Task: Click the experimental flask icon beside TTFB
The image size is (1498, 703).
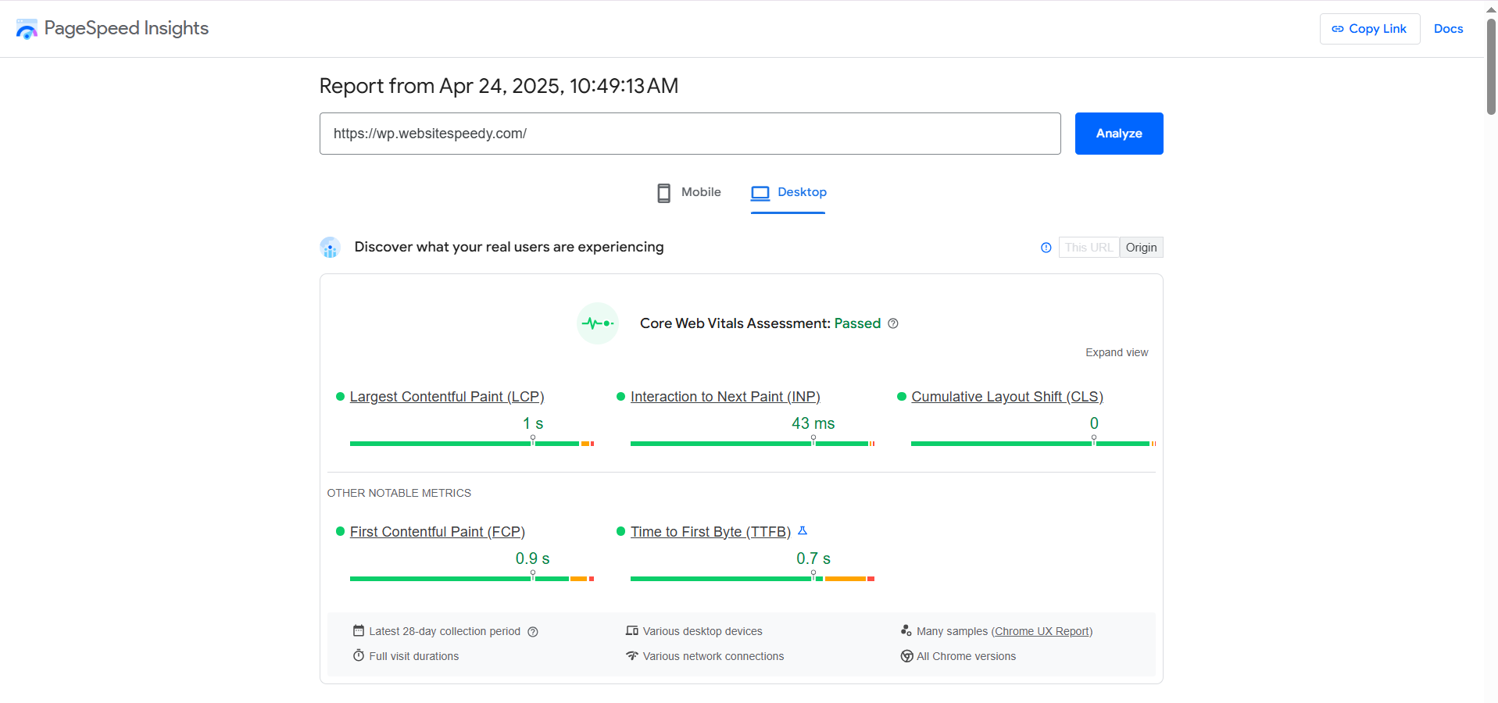Action: click(x=803, y=531)
